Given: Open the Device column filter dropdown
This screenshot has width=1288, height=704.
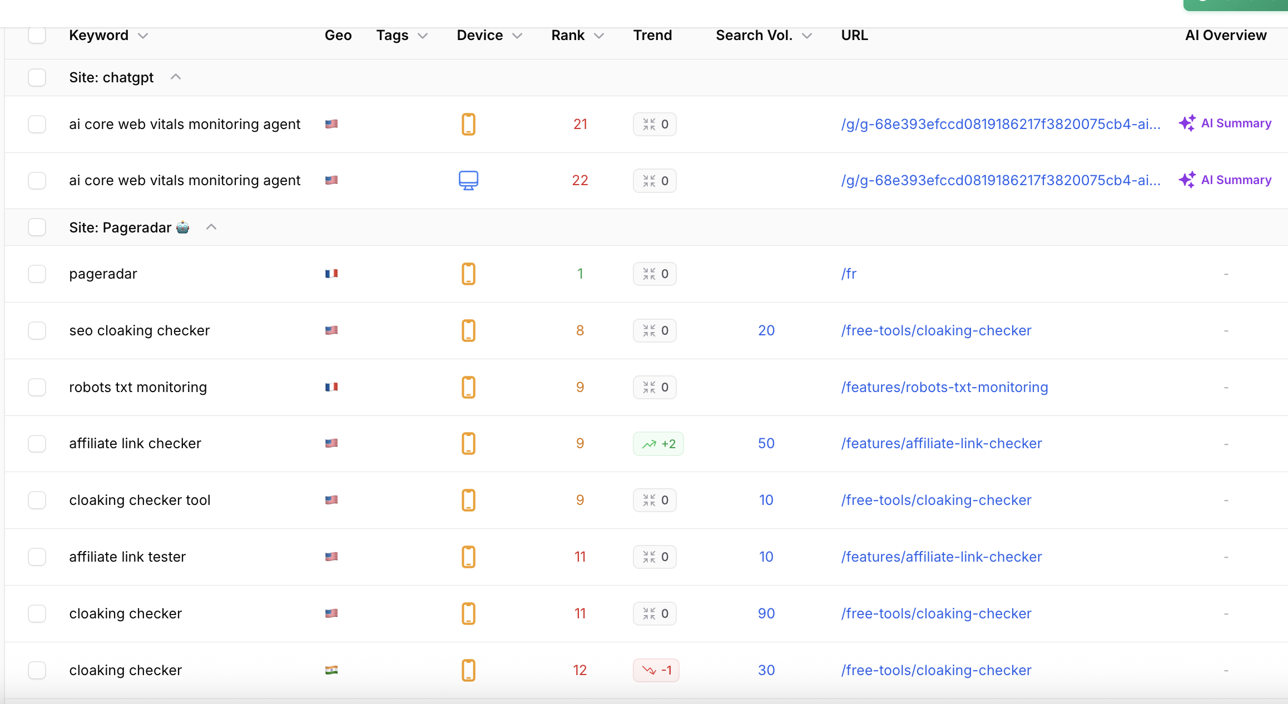Looking at the screenshot, I should tap(517, 36).
